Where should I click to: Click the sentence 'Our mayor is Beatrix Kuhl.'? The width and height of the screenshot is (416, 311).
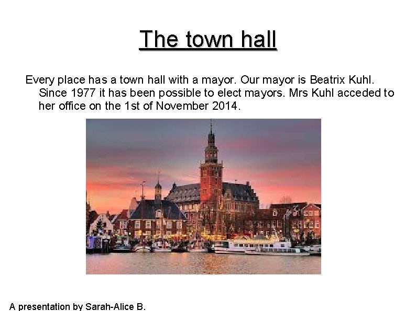click(307, 79)
